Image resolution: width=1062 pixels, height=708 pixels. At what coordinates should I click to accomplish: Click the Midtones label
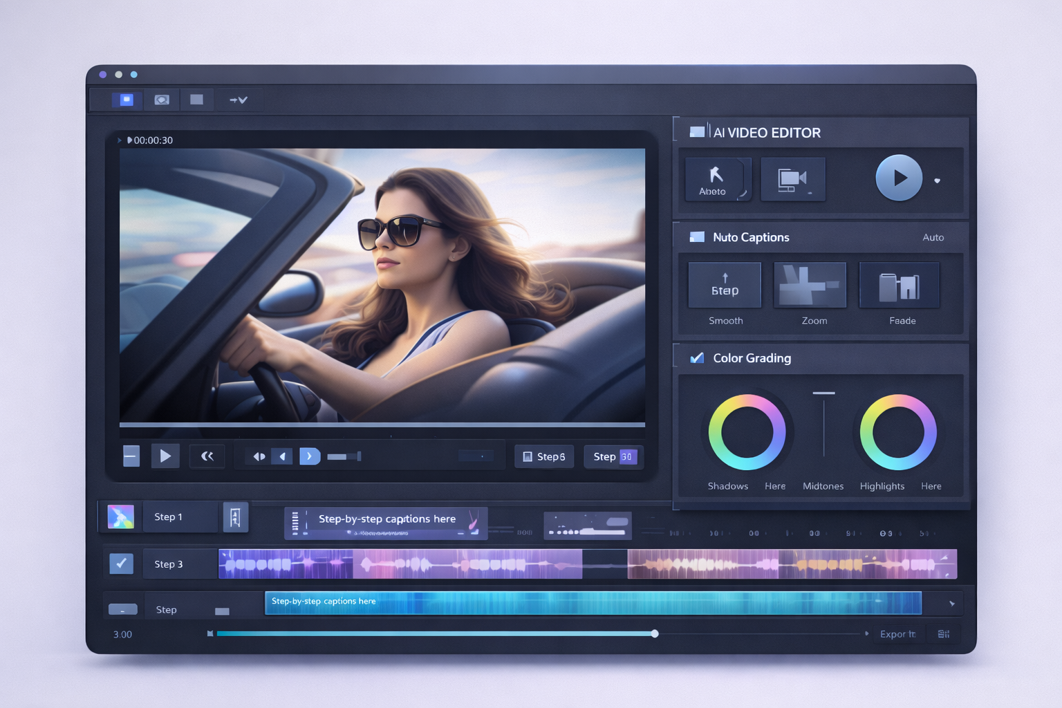coord(823,486)
